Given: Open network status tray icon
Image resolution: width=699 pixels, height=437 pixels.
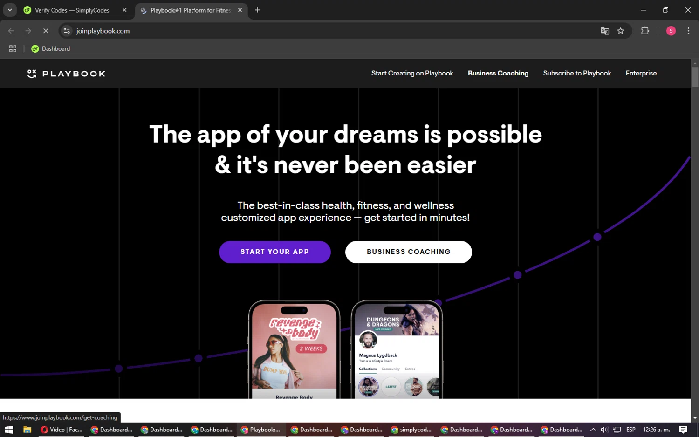Looking at the screenshot, I should tap(617, 430).
